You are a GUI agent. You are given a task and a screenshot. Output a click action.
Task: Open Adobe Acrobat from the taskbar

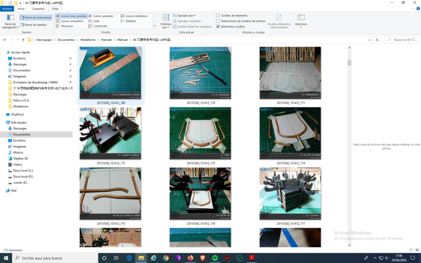click(252, 258)
